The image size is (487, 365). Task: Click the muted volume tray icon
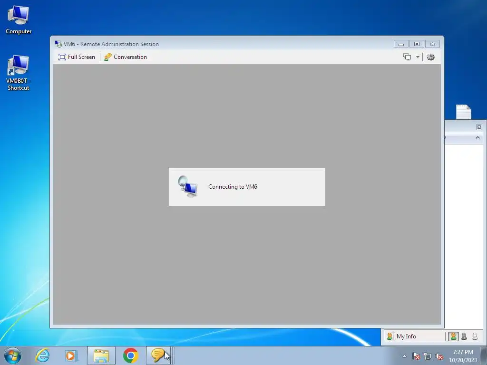439,356
